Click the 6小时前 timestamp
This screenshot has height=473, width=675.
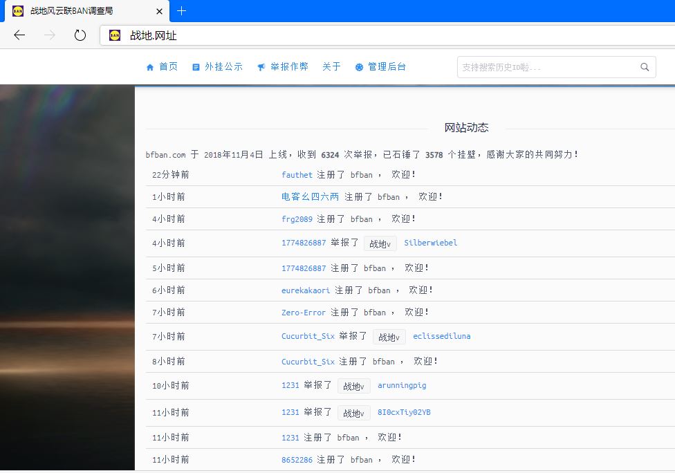pyautogui.click(x=168, y=290)
